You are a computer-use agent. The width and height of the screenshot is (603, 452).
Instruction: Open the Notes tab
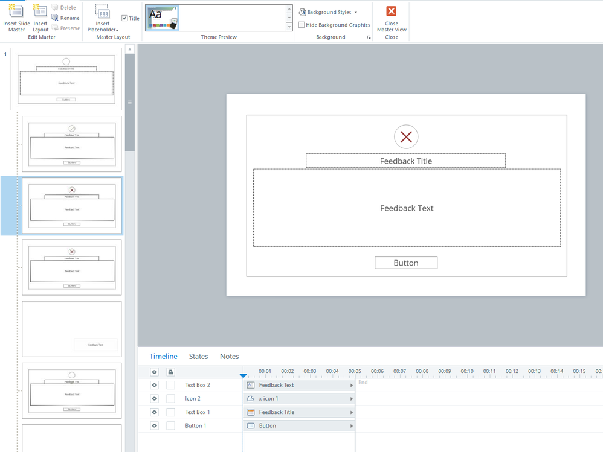click(229, 357)
